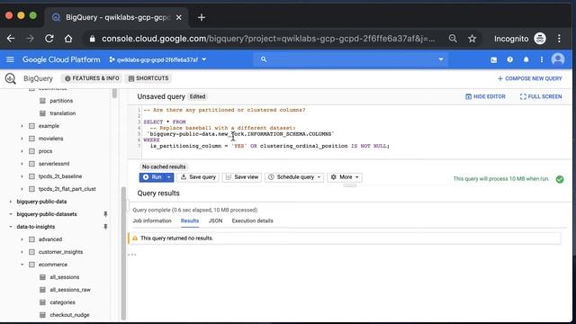Screen dimensions: 576x324
Task: Expand the tpcds_2t_baseline dataset
Action: point(22,176)
